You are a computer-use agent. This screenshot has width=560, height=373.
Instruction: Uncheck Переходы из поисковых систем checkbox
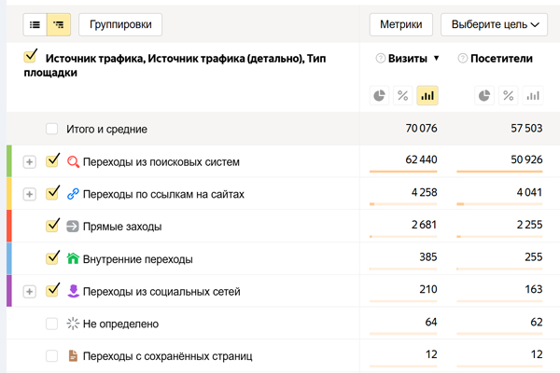click(x=52, y=160)
